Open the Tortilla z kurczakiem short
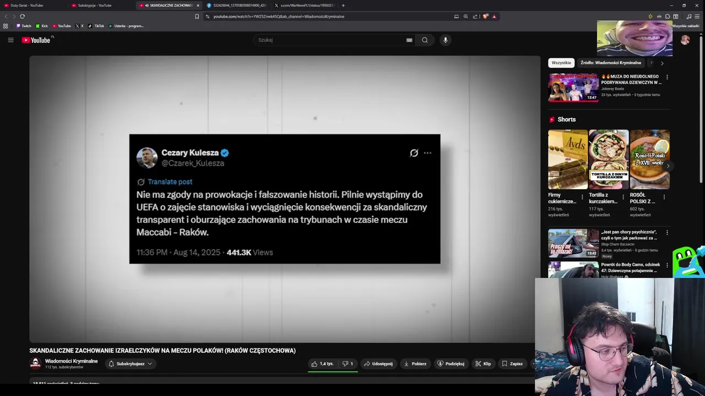This screenshot has height=396, width=705. [609, 159]
